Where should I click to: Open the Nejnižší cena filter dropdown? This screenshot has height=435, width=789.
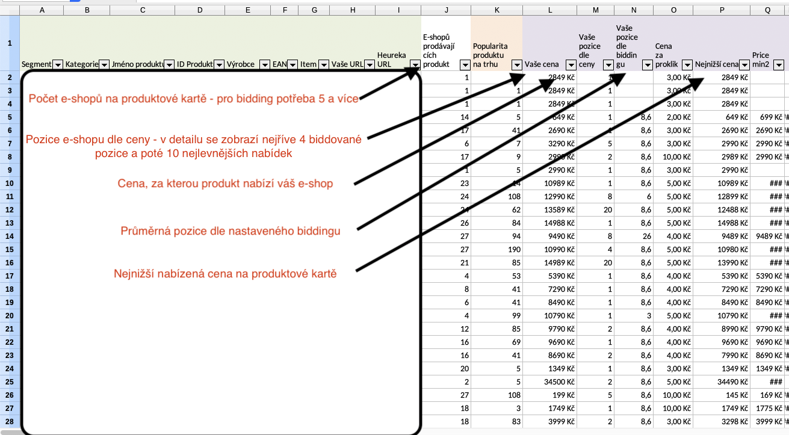(744, 64)
